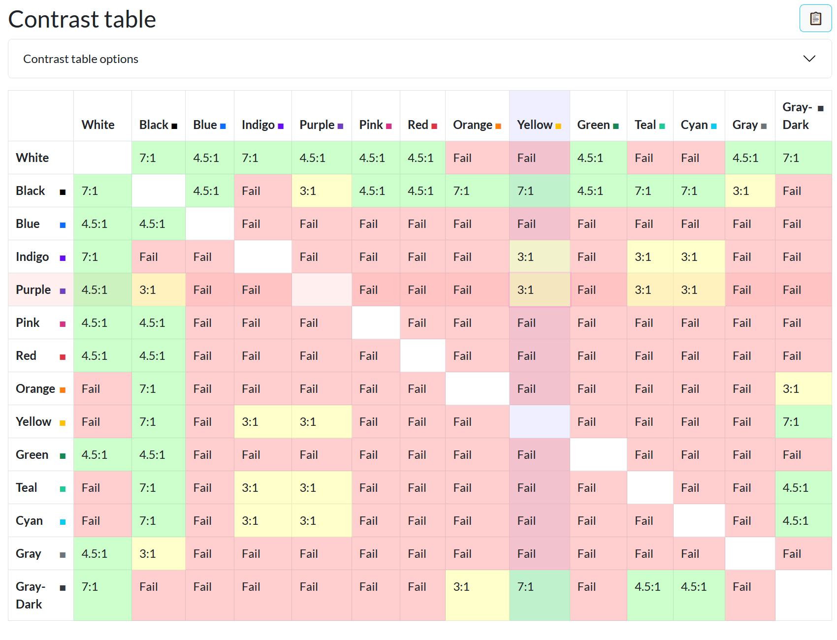Click the Gray row, Black column 3:1 cell
This screenshot has width=837, height=640.
(159, 553)
